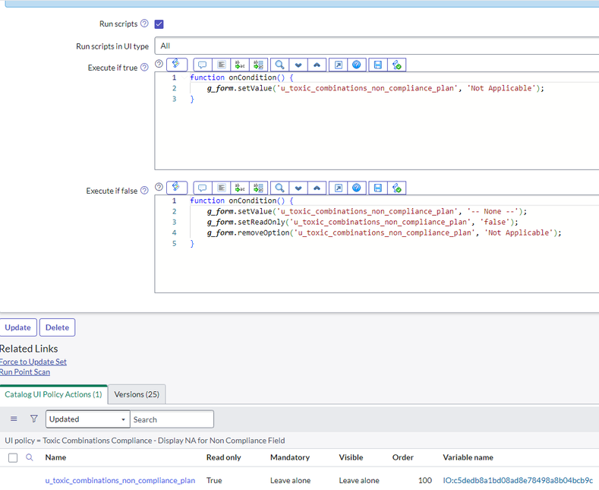Image resolution: width=599 pixels, height=490 pixels.
Task: Click find next down-chevron in Execute if true toolbar
Action: pos(298,65)
